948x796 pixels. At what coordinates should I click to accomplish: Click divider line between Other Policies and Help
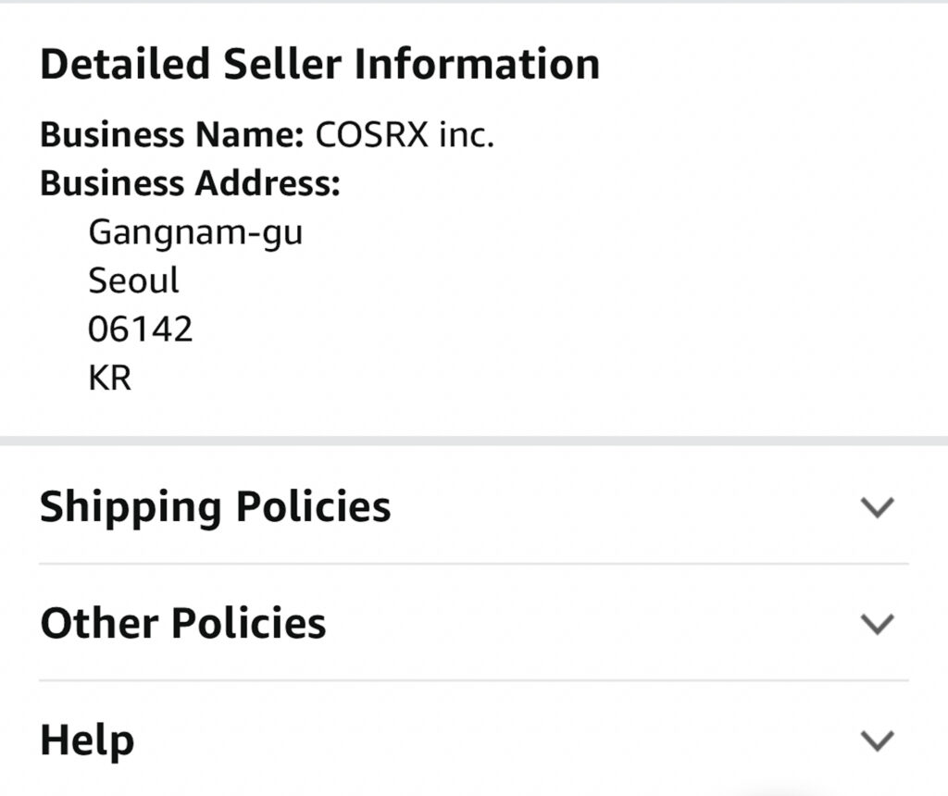473,680
